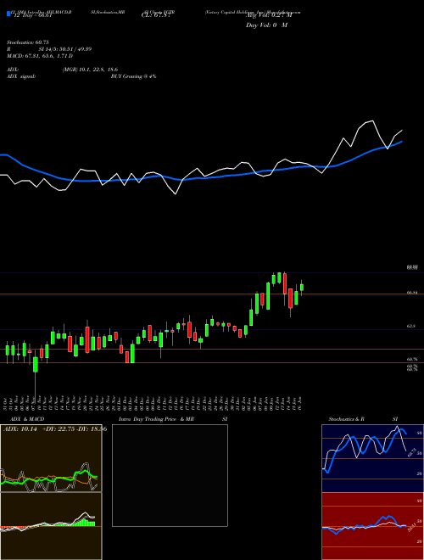
Task: Click the blue stochastics chart panel
Action: (x=372, y=458)
